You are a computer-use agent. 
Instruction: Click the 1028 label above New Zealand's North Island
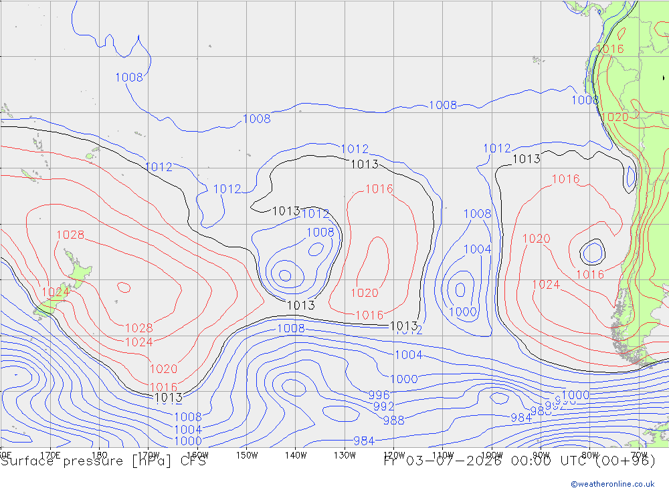tap(70, 235)
